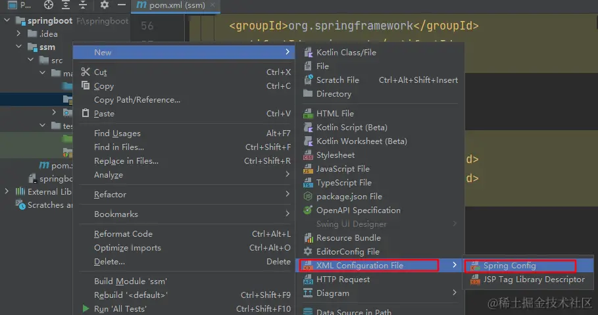The image size is (598, 315).
Task: Click the HTML File icon
Action: pos(308,113)
